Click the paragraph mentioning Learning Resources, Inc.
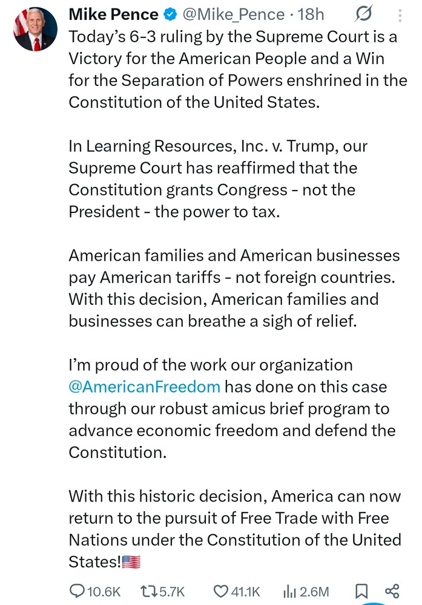422x605 pixels. click(218, 178)
